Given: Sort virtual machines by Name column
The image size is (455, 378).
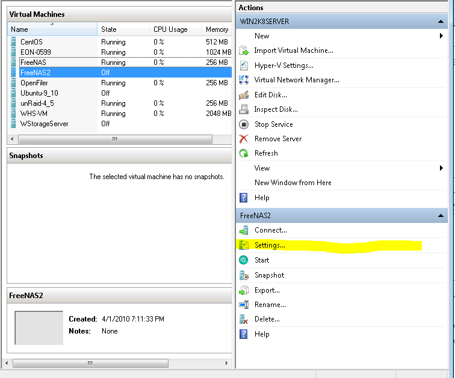Looking at the screenshot, I should (x=52, y=29).
